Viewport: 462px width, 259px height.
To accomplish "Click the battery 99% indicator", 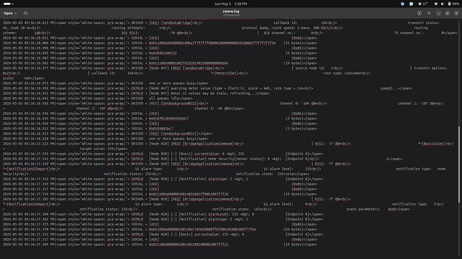I will 453,4.
